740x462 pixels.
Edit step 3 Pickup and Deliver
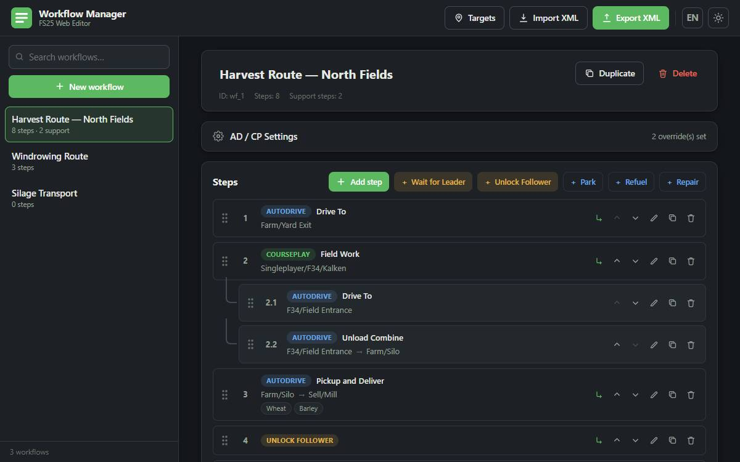(x=654, y=395)
